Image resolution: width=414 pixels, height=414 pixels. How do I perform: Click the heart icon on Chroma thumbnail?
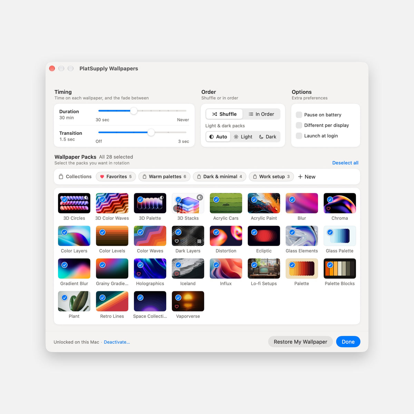tap(328, 208)
